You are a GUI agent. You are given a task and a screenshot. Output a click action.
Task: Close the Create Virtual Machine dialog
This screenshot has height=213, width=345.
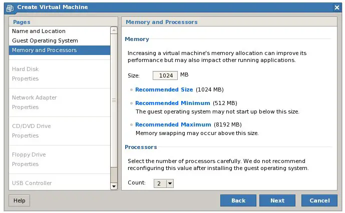(x=336, y=7)
